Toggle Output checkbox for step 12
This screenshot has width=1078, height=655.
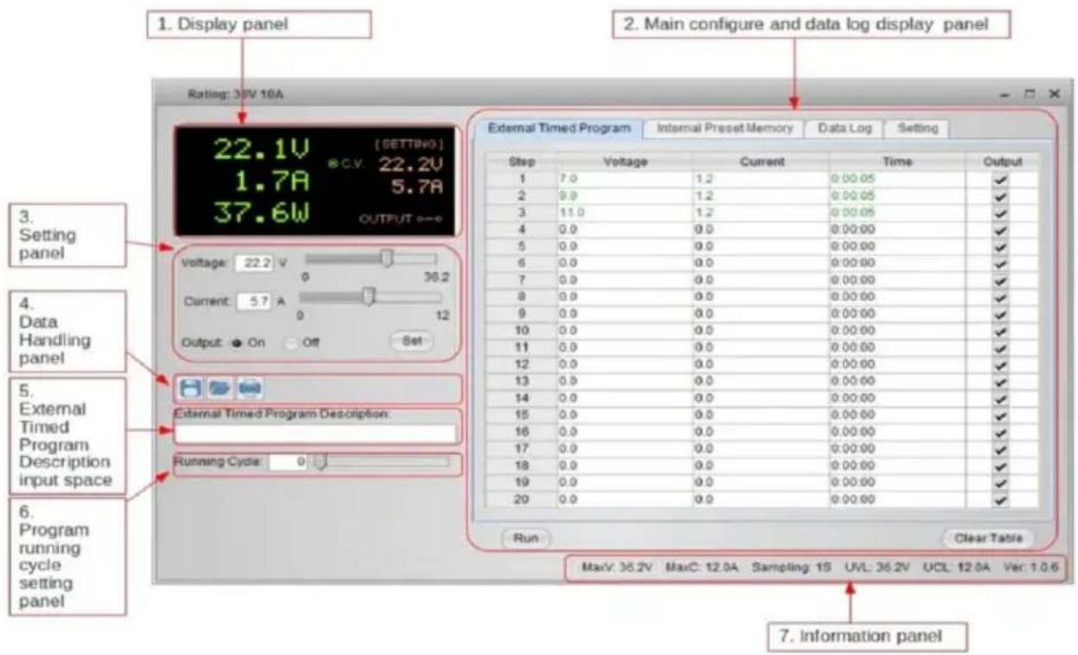click(x=1002, y=363)
